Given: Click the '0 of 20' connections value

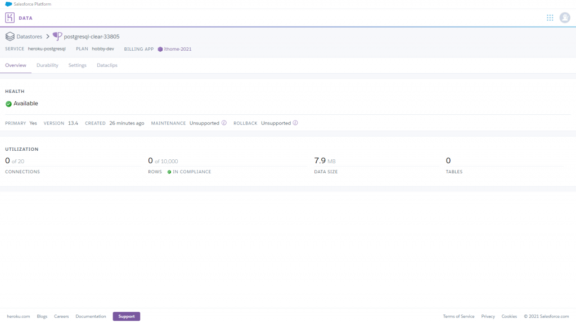Looking at the screenshot, I should (x=15, y=160).
